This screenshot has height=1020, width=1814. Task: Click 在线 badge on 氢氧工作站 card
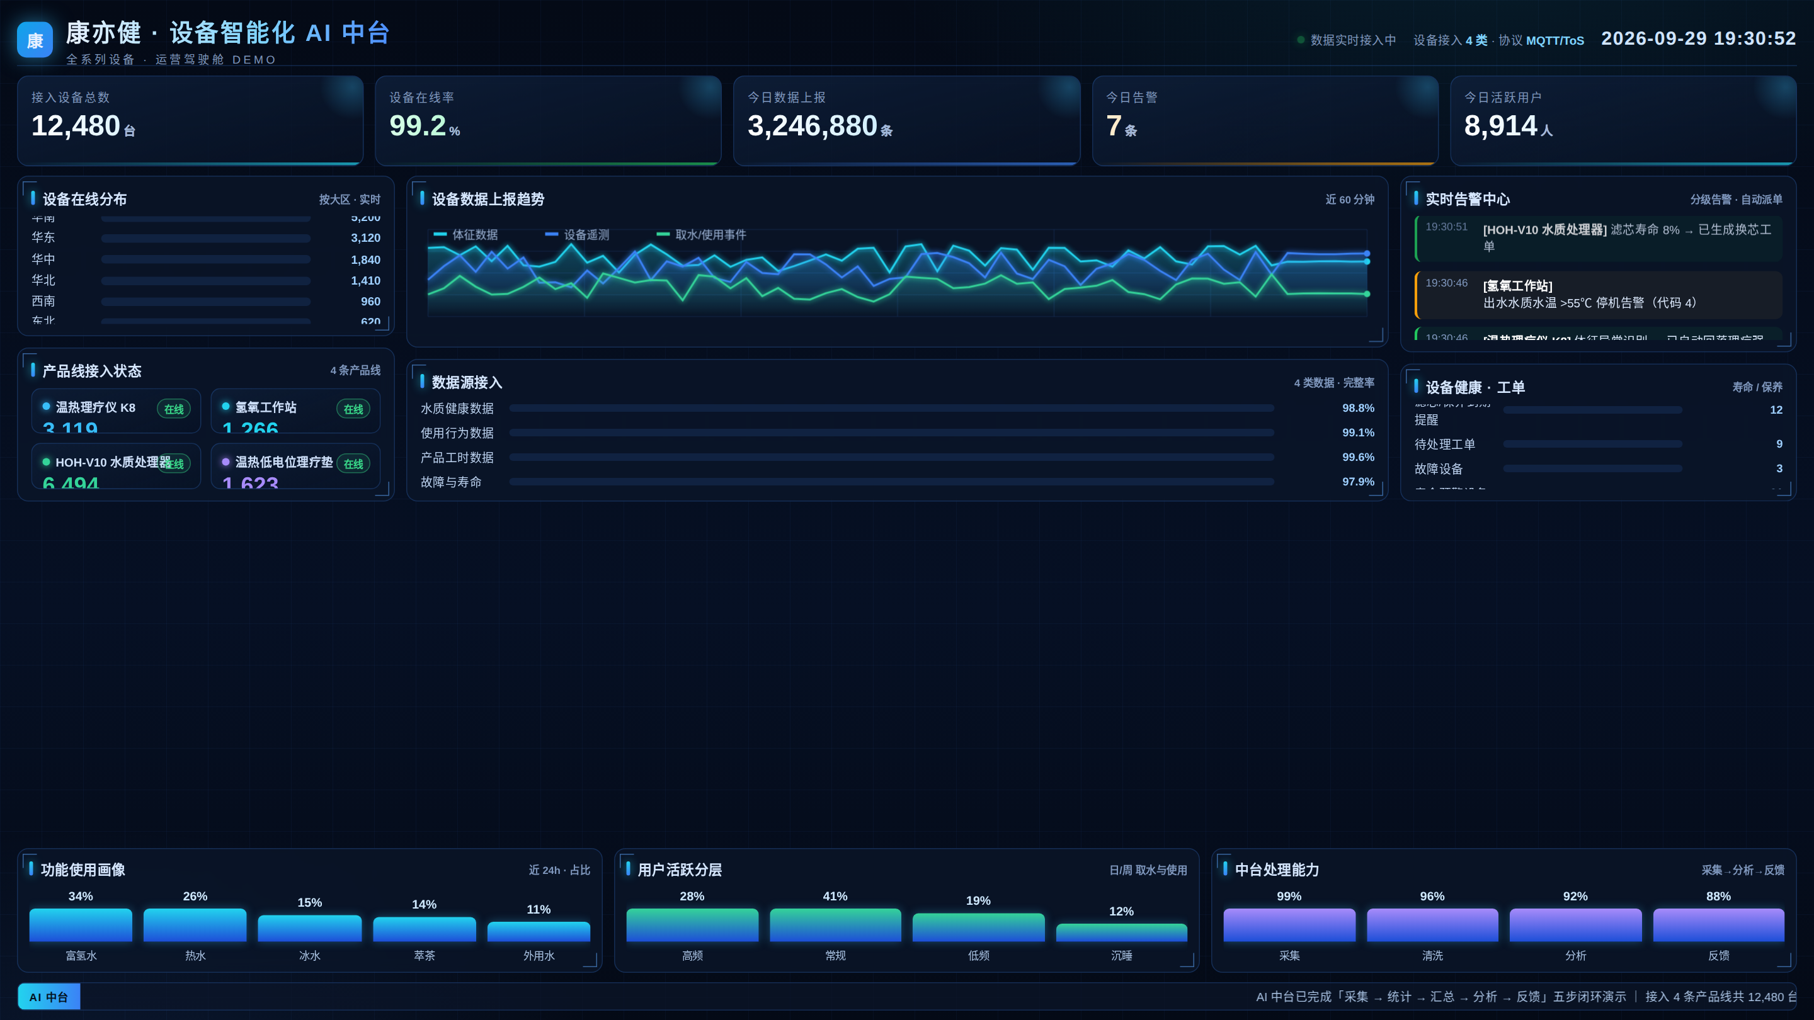[353, 409]
